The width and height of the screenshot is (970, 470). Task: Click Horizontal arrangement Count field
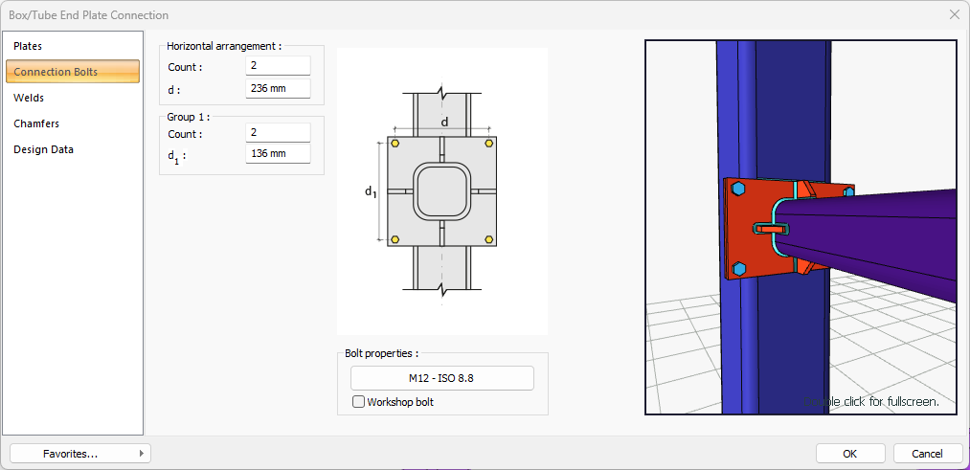(x=278, y=66)
